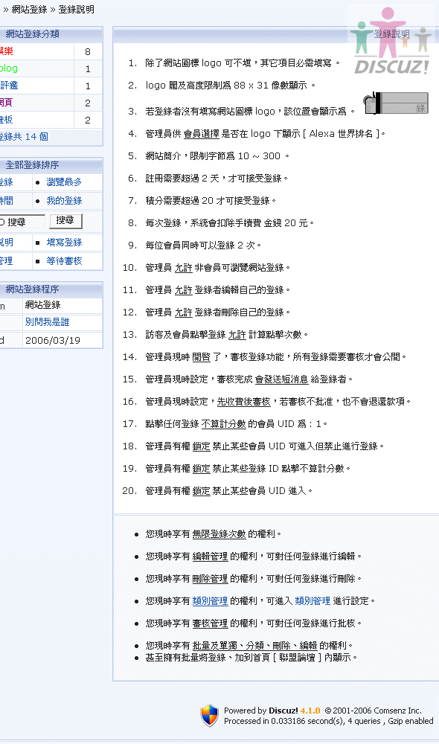Screen dimensions: 439x744
Task: Focus the ID search input field
Action: click(22, 222)
